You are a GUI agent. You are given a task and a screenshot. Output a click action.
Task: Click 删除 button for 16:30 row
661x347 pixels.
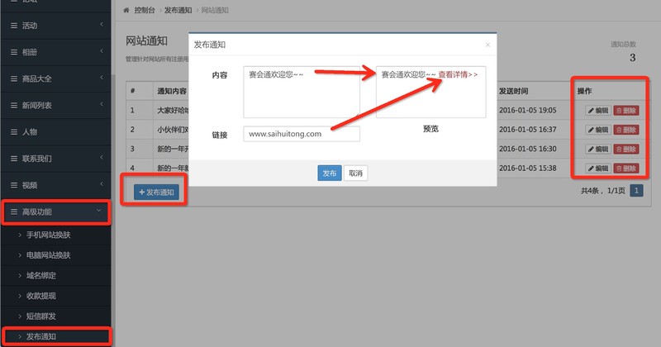(626, 149)
